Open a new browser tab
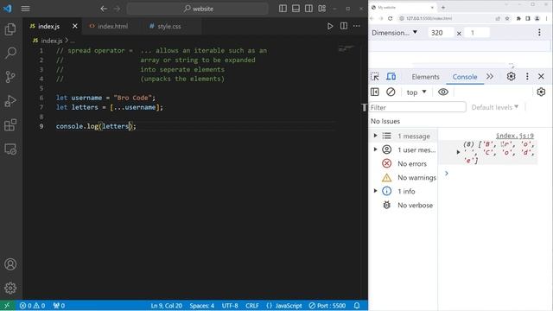 (x=443, y=8)
